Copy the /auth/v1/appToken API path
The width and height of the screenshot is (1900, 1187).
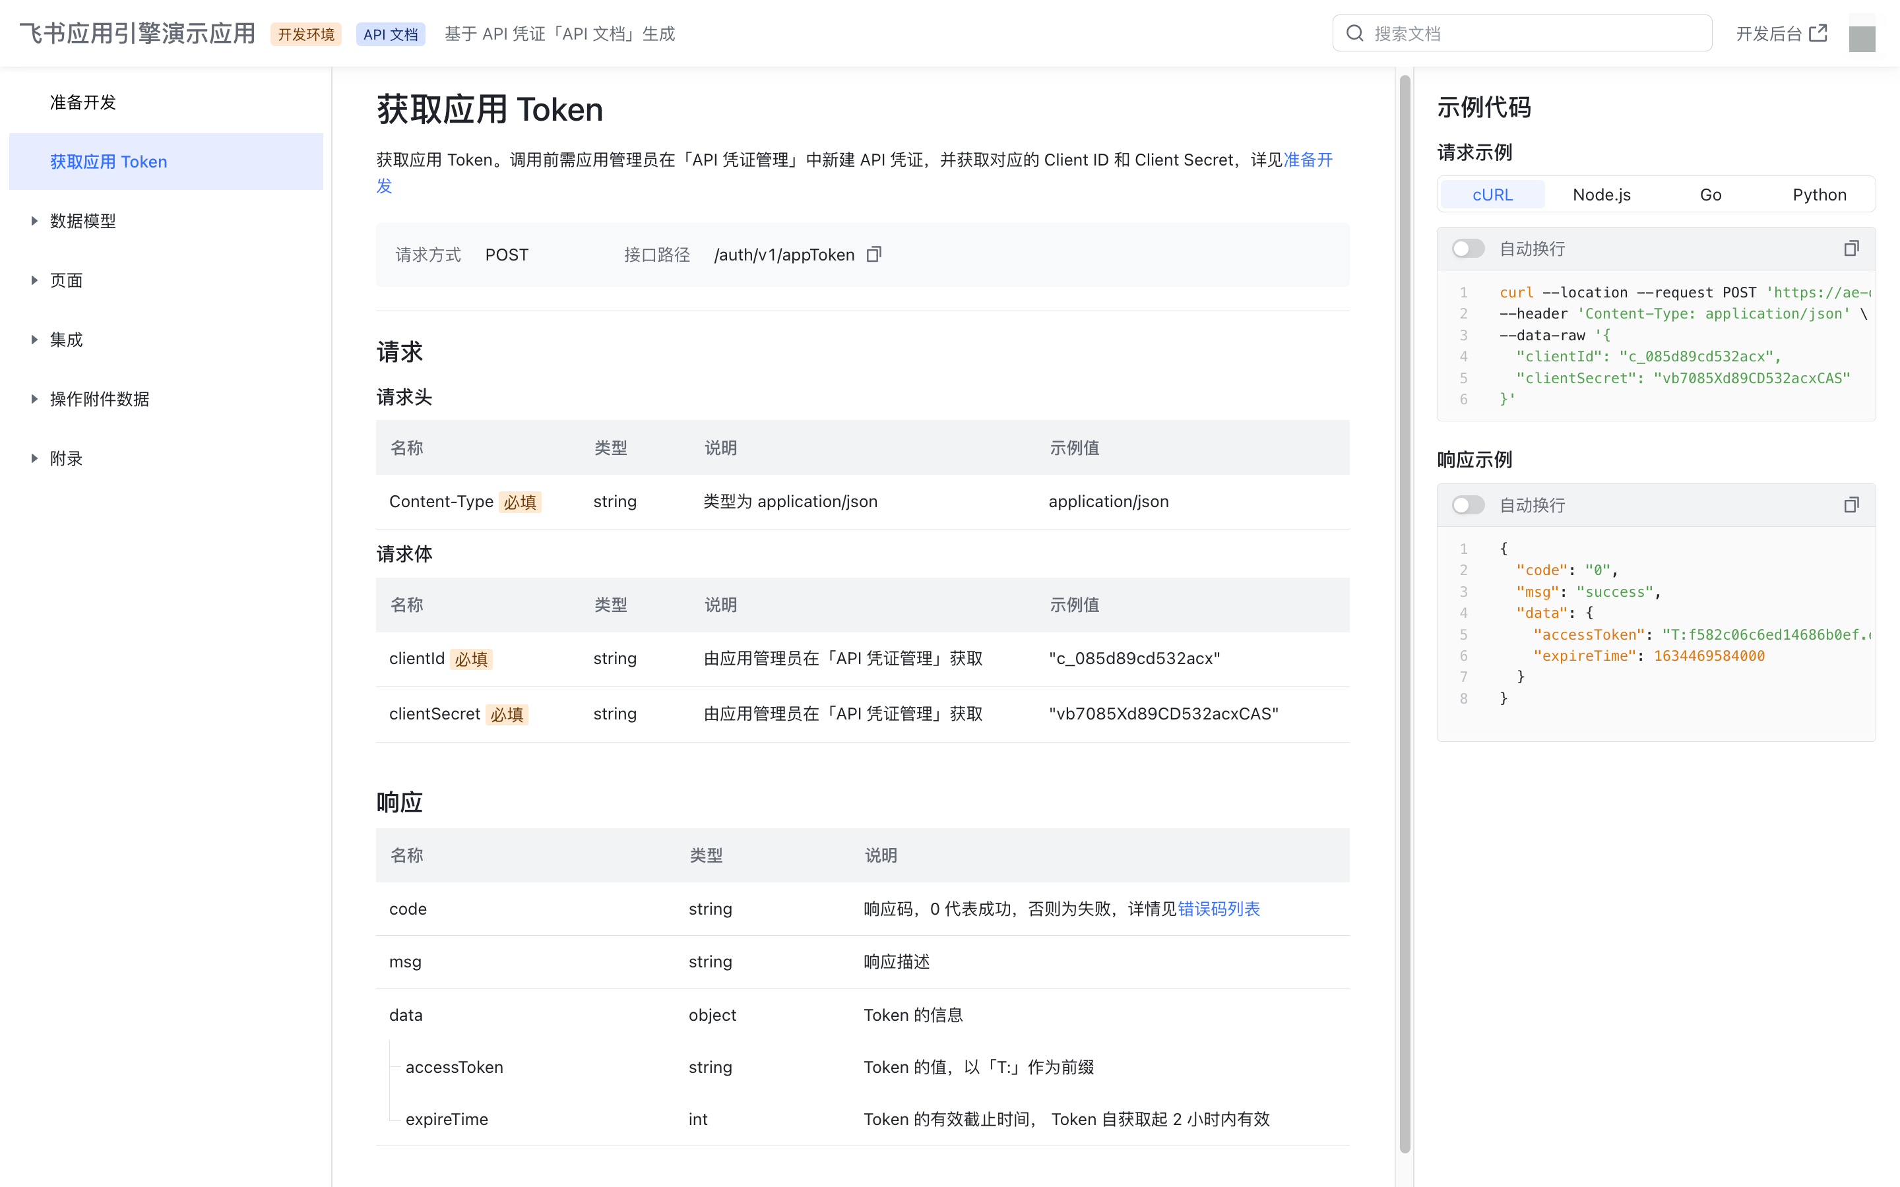point(874,255)
